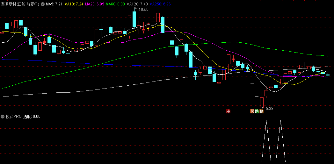Select the MA250: 6.96 label

160,4
